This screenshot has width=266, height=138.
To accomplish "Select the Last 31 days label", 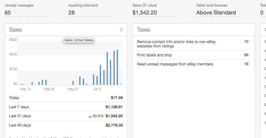I will pyautogui.click(x=20, y=116).
